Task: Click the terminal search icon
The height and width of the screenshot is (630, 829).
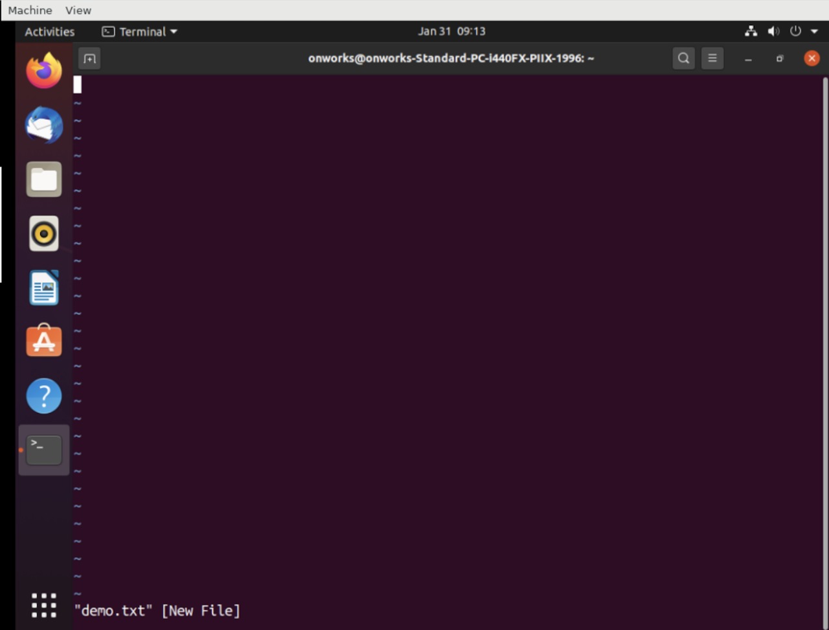Action: [683, 58]
